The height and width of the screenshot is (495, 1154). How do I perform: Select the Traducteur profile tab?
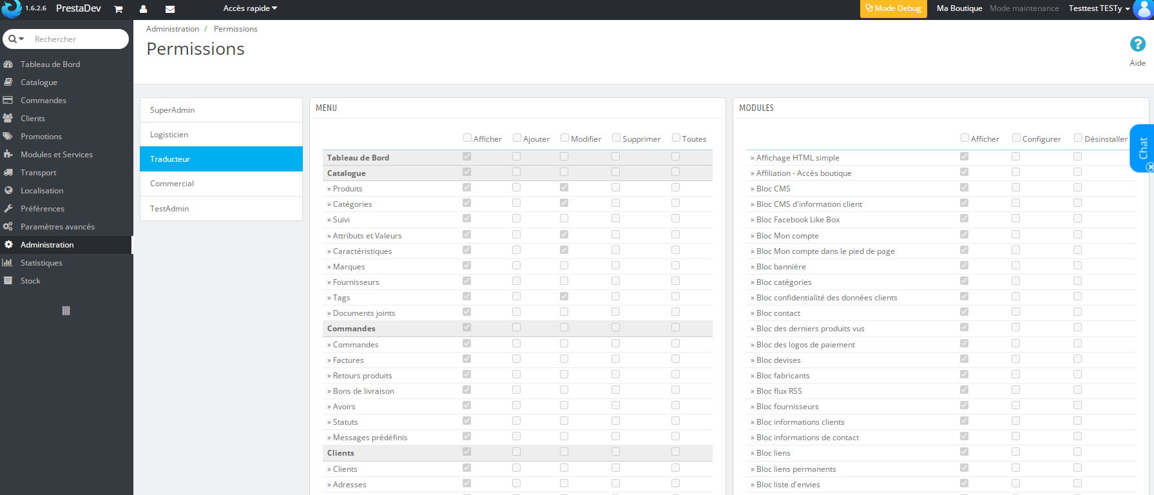[221, 159]
